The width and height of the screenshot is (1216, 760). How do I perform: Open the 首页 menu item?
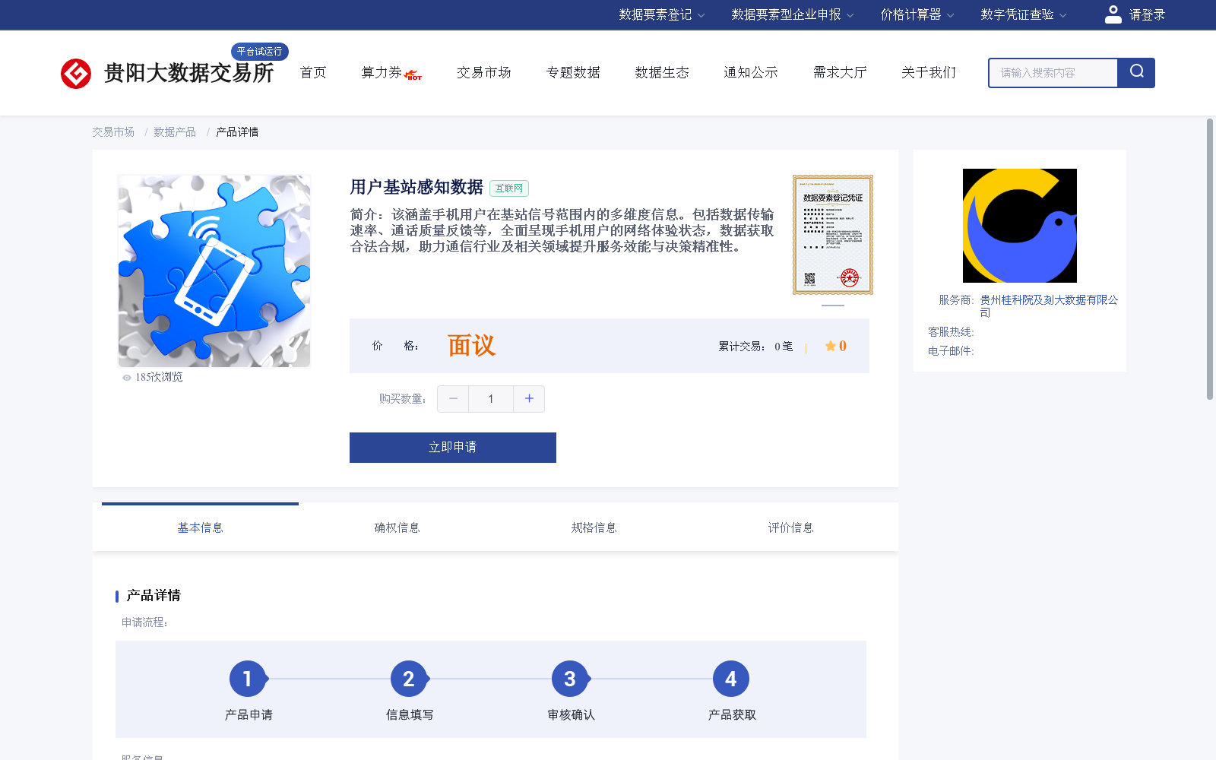pos(313,72)
